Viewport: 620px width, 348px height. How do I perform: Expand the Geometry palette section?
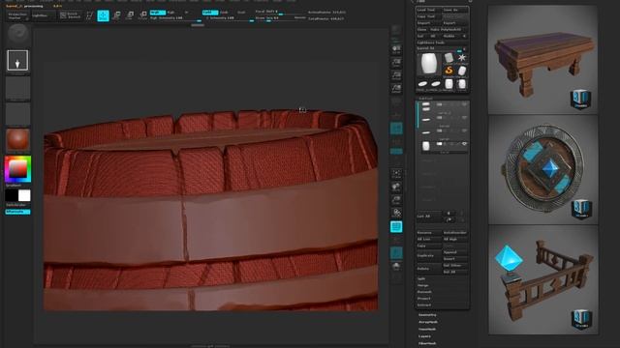click(x=427, y=315)
